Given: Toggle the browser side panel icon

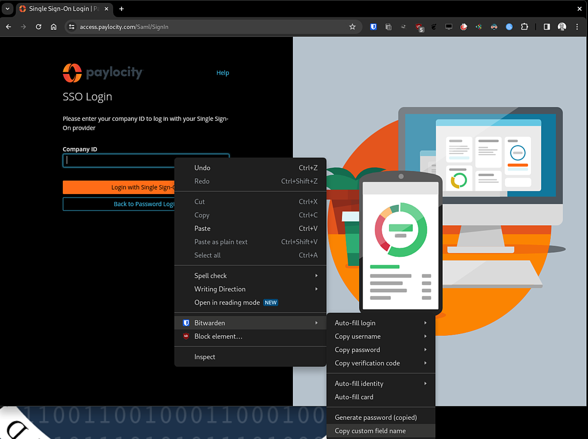Looking at the screenshot, I should click(x=547, y=27).
